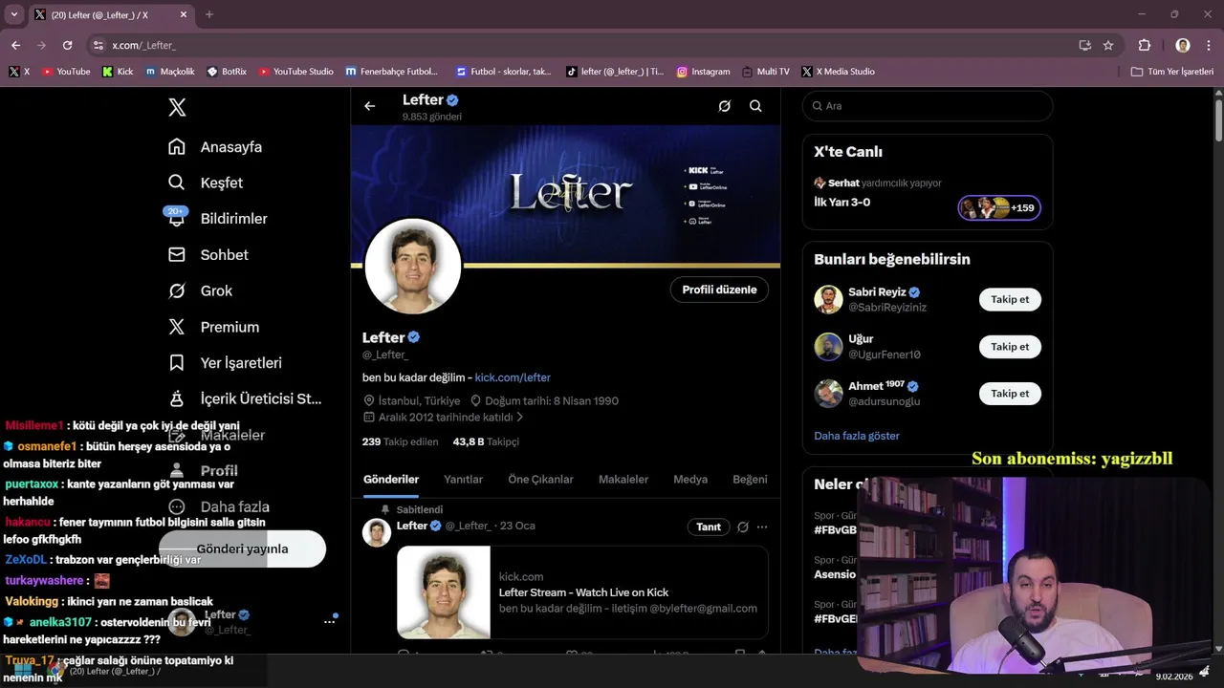1224x688 pixels.
Task: Switch to Medya tab
Action: click(690, 480)
